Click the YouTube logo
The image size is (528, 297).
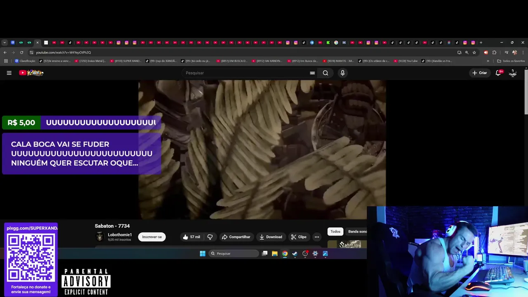click(31, 73)
